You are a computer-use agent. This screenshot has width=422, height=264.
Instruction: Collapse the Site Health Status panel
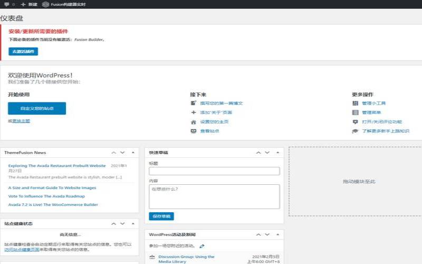(x=133, y=224)
